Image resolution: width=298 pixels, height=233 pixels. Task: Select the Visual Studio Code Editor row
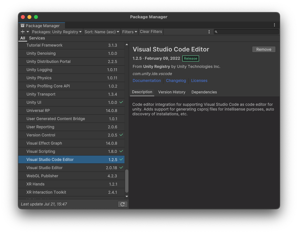72,160
